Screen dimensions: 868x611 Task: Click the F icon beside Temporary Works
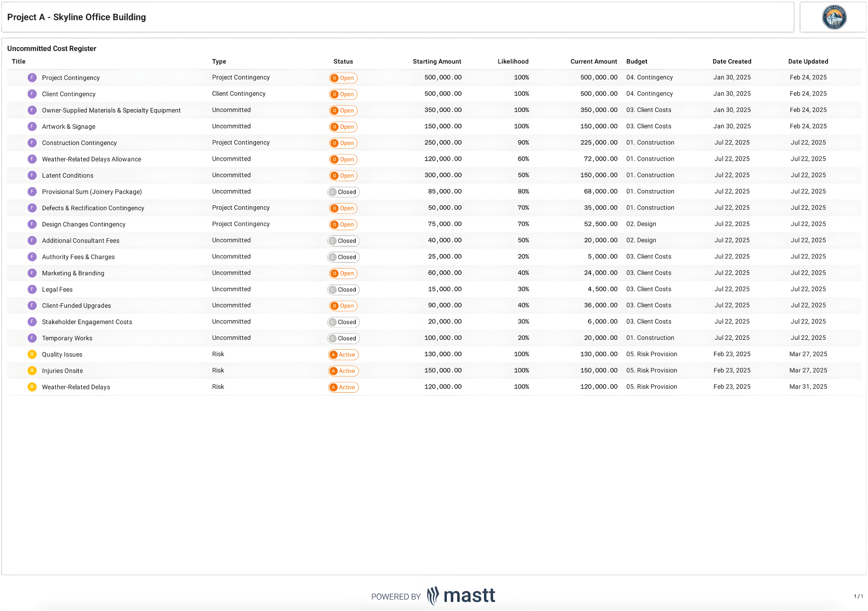[x=32, y=337]
